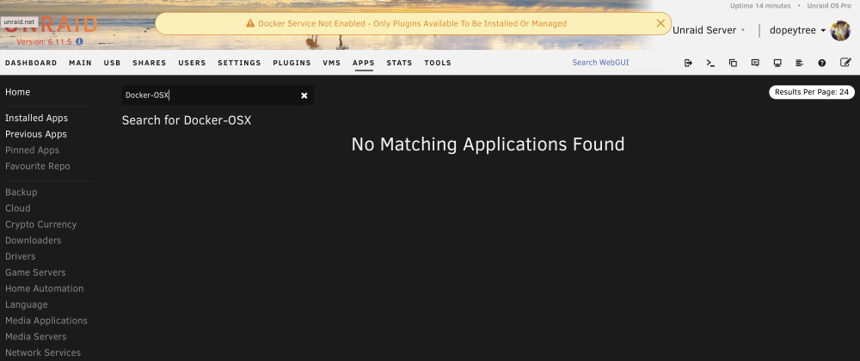Click the Unraid Server name text
Screen dimensions: 860x361
coord(704,31)
